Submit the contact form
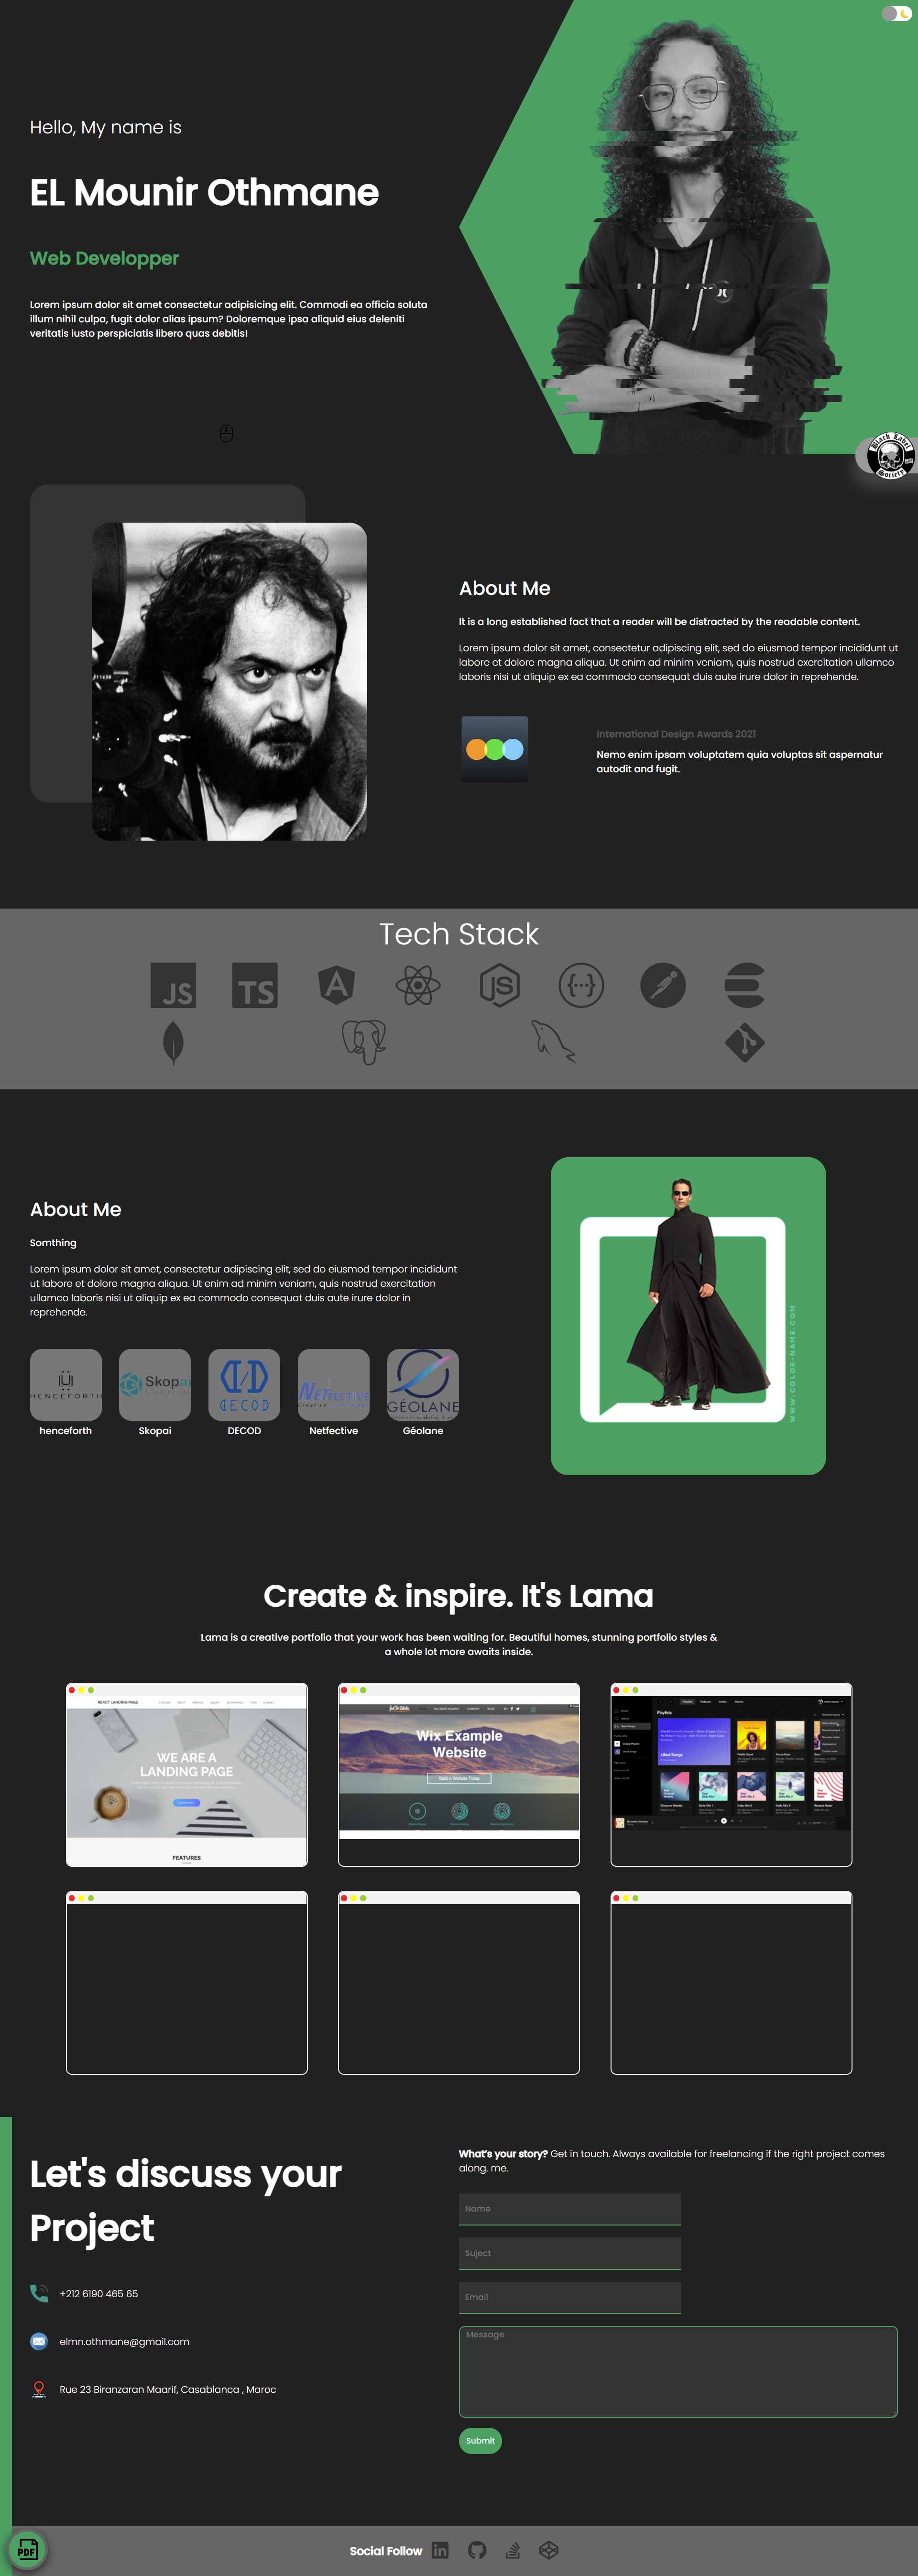The image size is (918, 2576). [480, 2441]
